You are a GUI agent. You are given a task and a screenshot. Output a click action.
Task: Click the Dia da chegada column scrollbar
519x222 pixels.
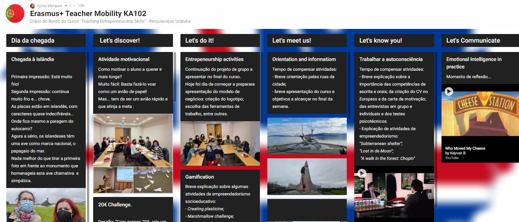[88, 137]
